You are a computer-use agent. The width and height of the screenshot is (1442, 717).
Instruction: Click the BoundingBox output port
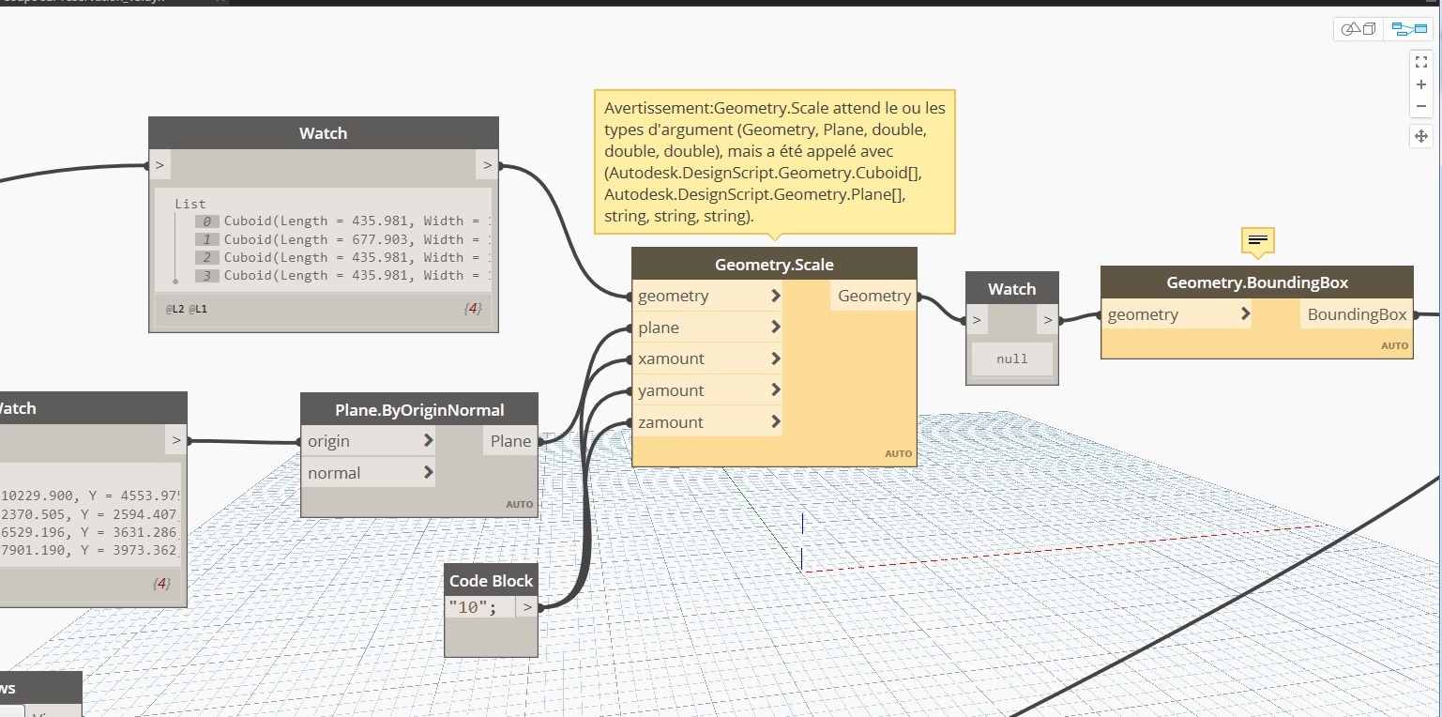click(1357, 314)
